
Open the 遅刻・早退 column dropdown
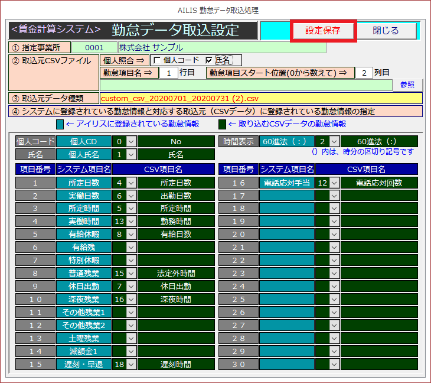click(131, 364)
